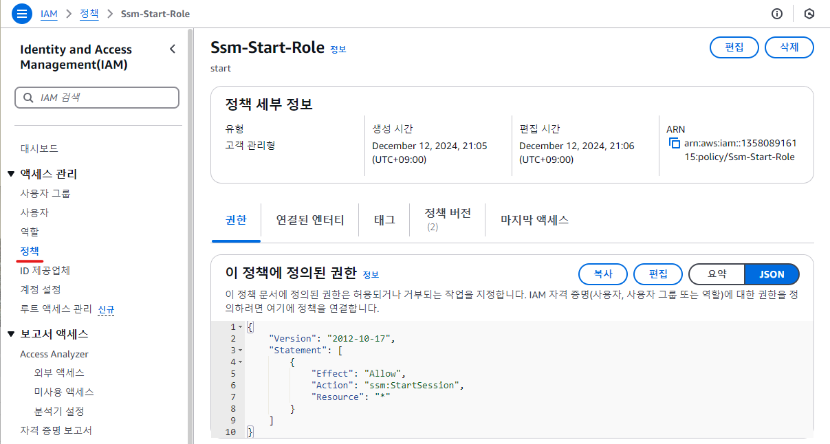Open 사용자 in sidebar

coord(34,212)
